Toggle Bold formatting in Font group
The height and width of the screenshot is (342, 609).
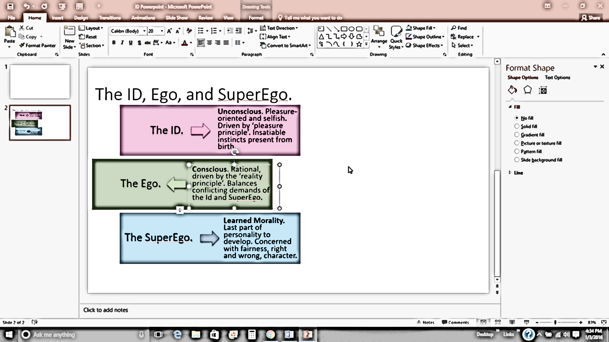[114, 43]
